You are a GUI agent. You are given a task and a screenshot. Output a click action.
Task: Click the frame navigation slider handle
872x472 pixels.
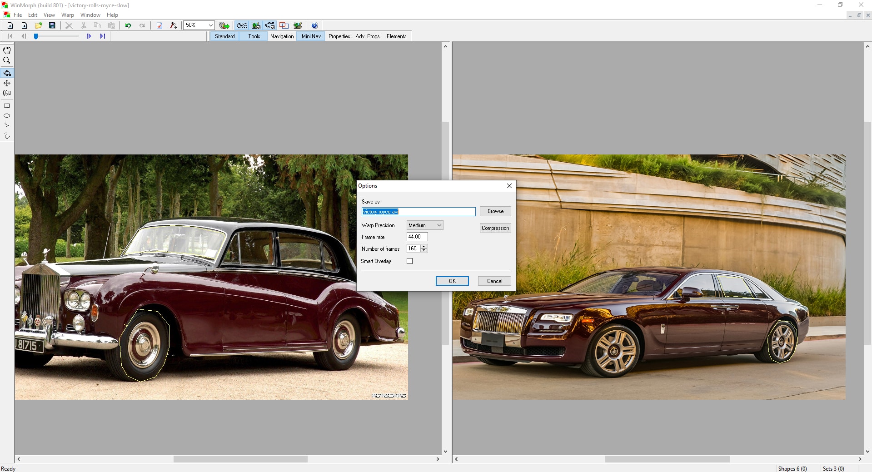36,36
